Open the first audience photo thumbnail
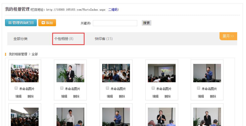The width and height of the screenshot is (246, 126). (25, 73)
